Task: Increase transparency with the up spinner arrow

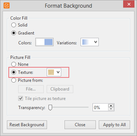Action: click(x=111, y=105)
